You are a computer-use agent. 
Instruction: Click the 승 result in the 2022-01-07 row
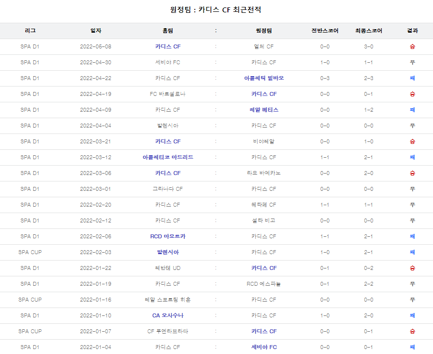412,331
